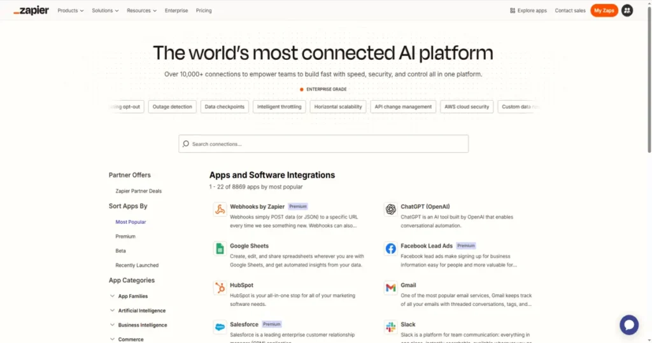The height and width of the screenshot is (343, 652).
Task: Click the HubSpot icon
Action: pyautogui.click(x=220, y=288)
